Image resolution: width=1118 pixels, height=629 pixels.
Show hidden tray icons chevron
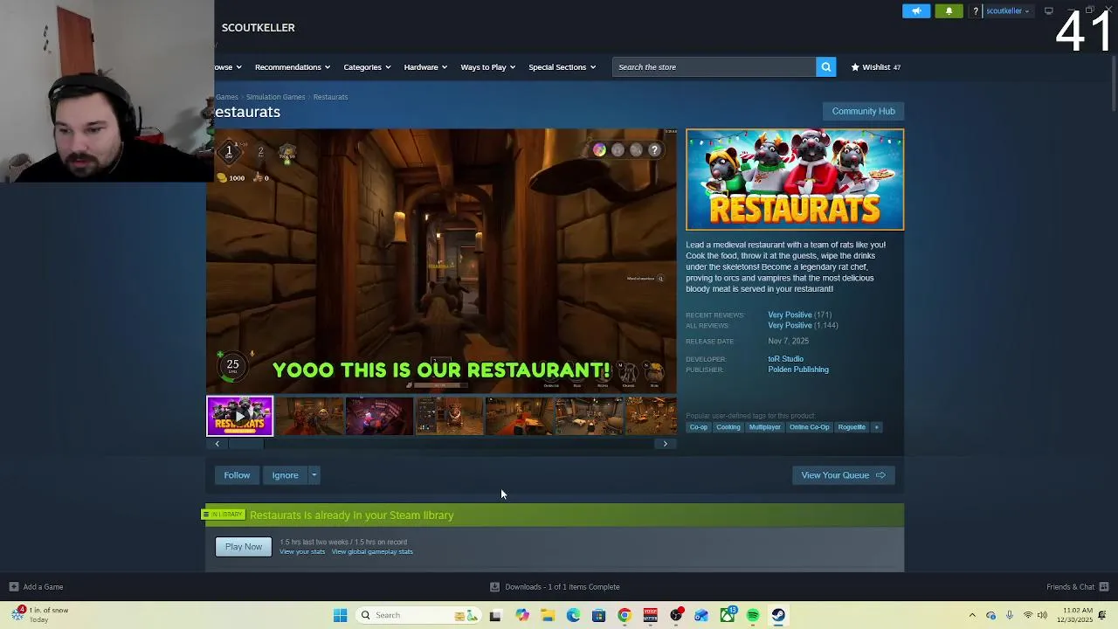point(972,615)
